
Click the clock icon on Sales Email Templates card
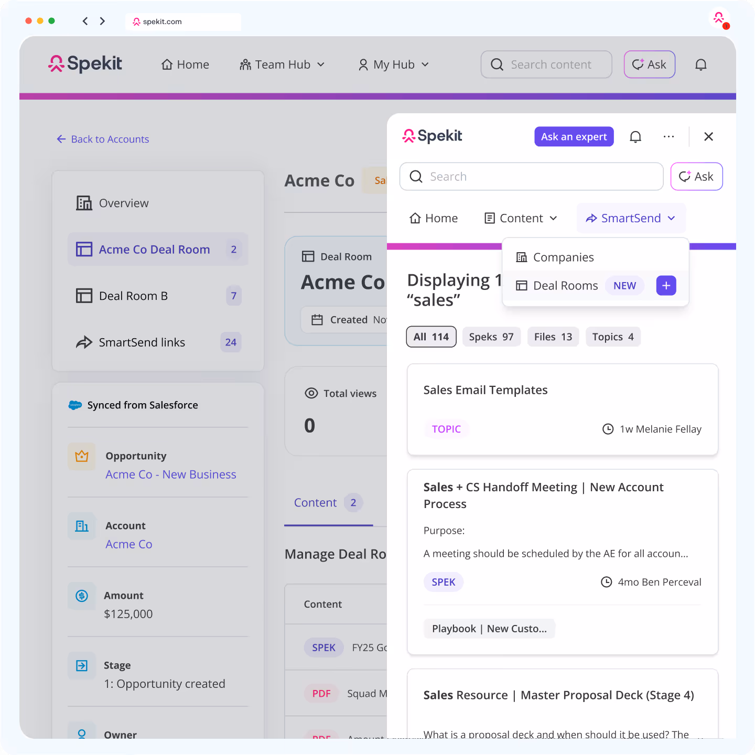[x=608, y=429]
